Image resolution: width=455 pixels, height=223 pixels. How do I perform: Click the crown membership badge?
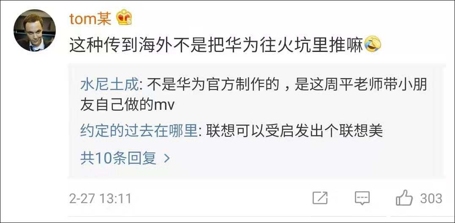124,17
